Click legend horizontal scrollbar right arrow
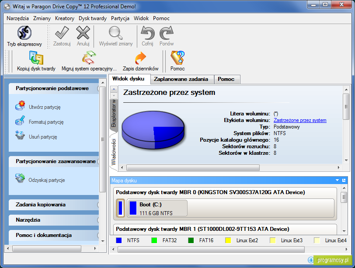Screen dimensions: 355x268 point(346,250)
